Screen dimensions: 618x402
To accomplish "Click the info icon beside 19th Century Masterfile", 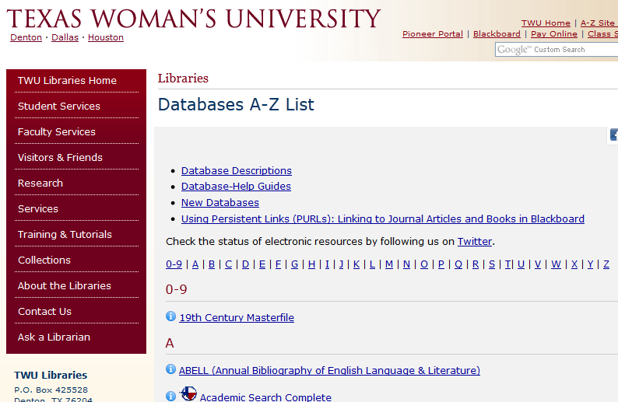I will 170,316.
